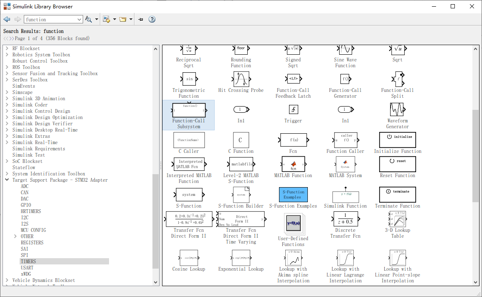Image resolution: width=482 pixels, height=297 pixels.
Task: Click the Trigger block
Action: pos(293,109)
